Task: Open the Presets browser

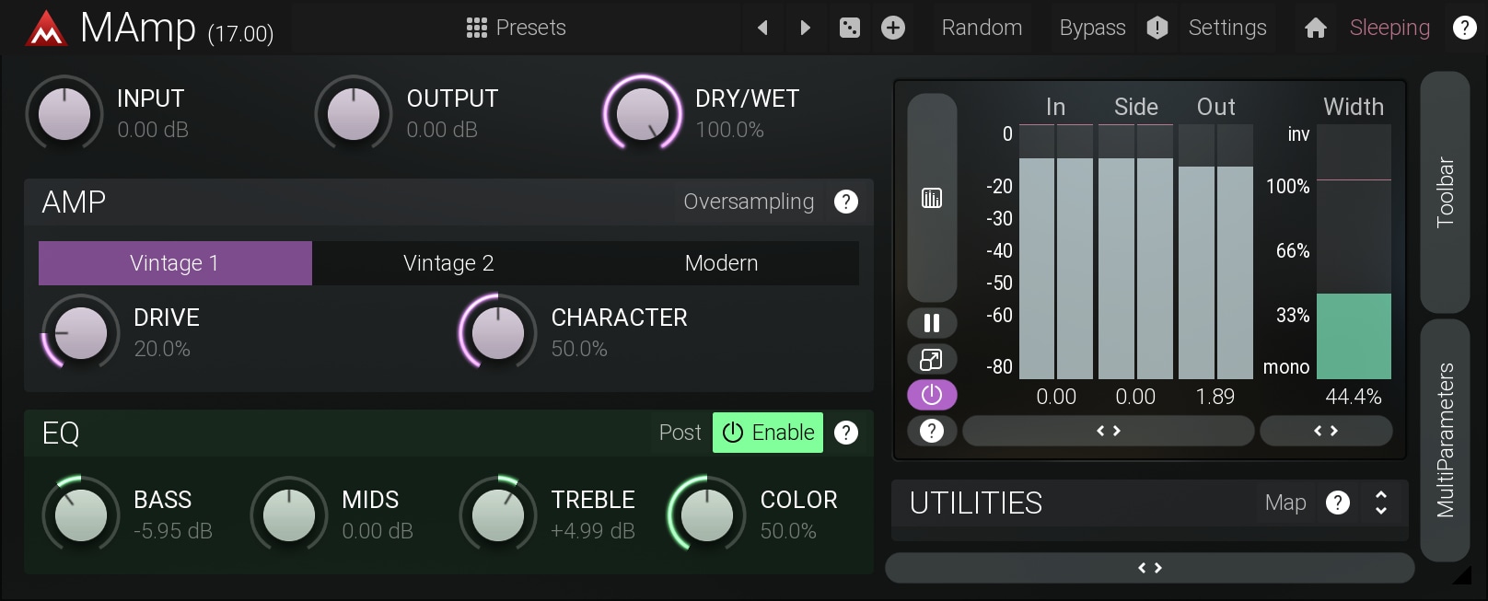Action: (x=517, y=28)
